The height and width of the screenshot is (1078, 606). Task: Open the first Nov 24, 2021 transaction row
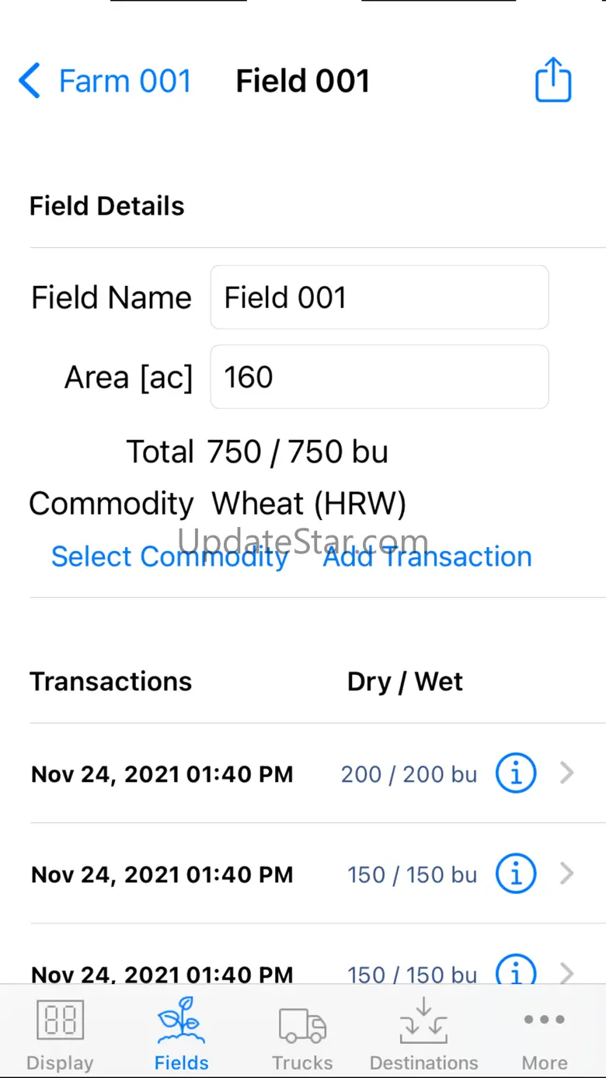tap(162, 774)
